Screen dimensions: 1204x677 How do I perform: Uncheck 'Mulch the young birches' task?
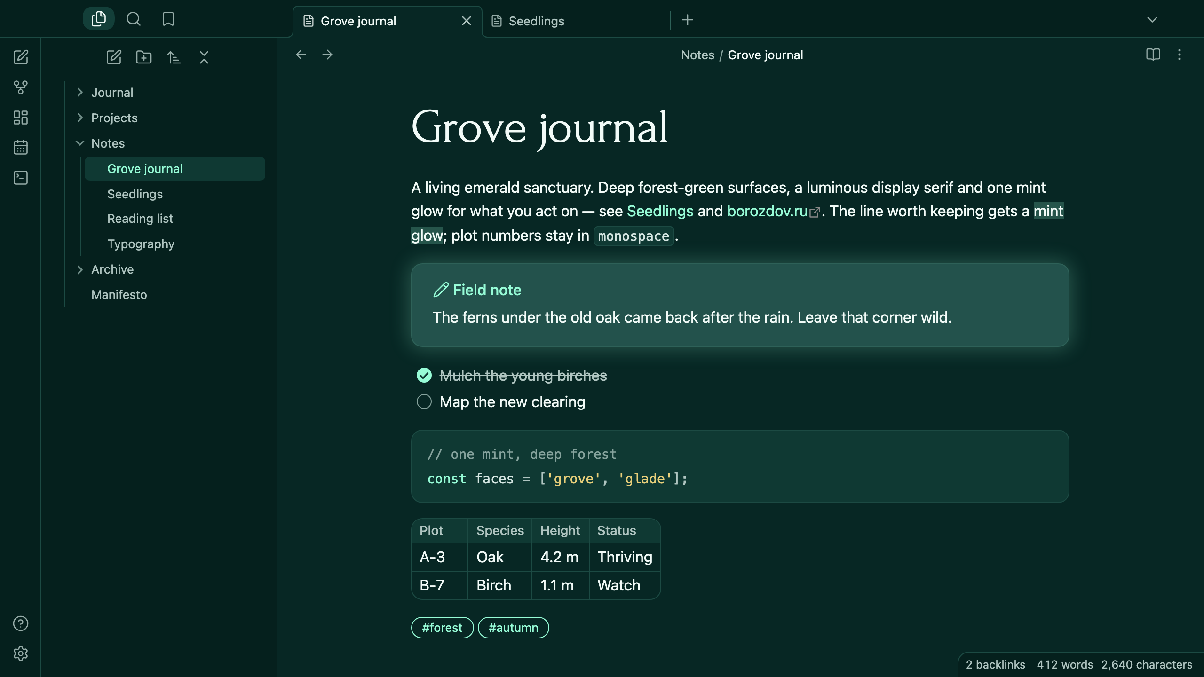pos(424,375)
